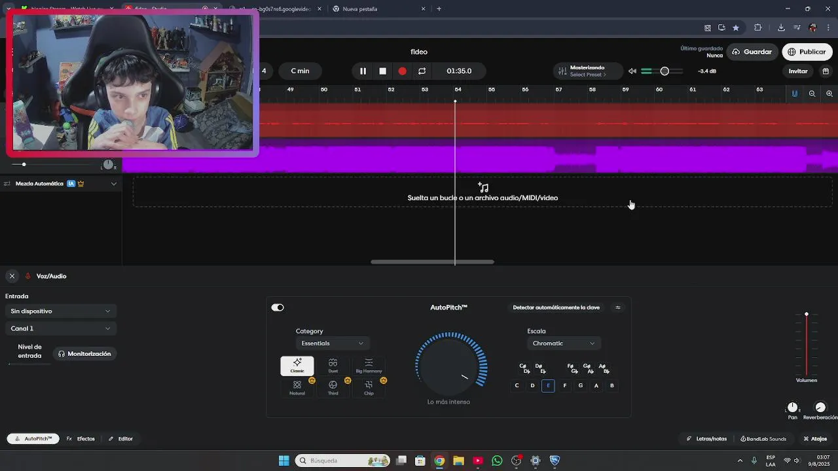Toggle the F note key
The height and width of the screenshot is (471, 838).
(564, 386)
